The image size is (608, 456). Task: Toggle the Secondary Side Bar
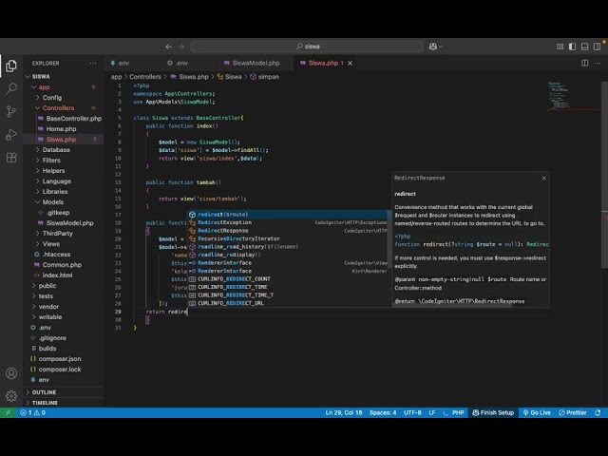click(598, 47)
